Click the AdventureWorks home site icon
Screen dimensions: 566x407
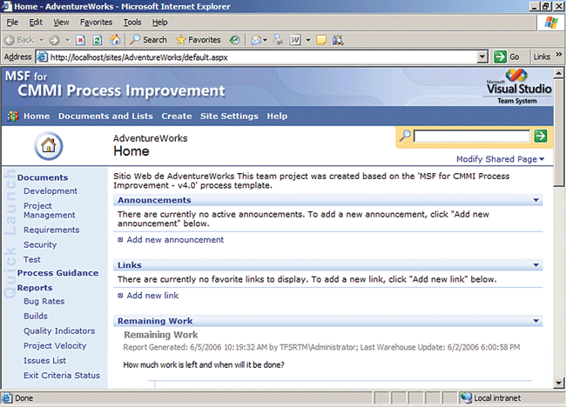point(49,145)
